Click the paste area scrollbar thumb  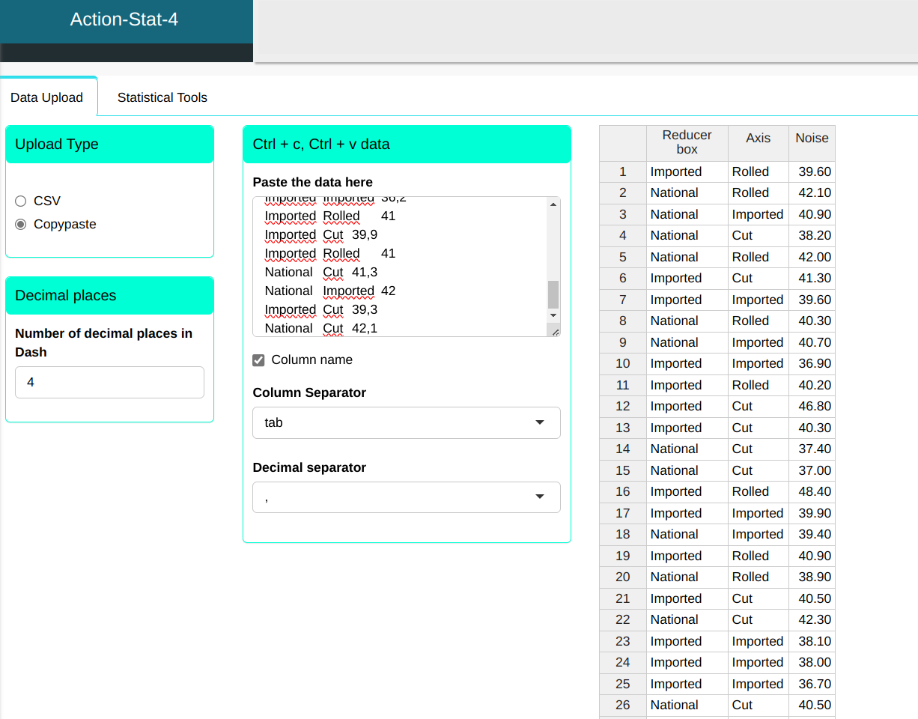pyautogui.click(x=553, y=294)
